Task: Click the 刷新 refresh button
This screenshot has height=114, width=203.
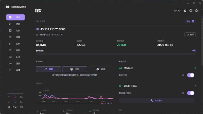Action: [x=190, y=35]
